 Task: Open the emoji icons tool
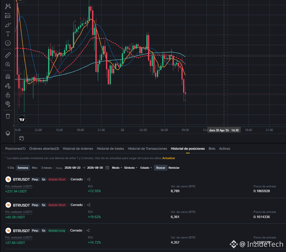(x=8, y=43)
